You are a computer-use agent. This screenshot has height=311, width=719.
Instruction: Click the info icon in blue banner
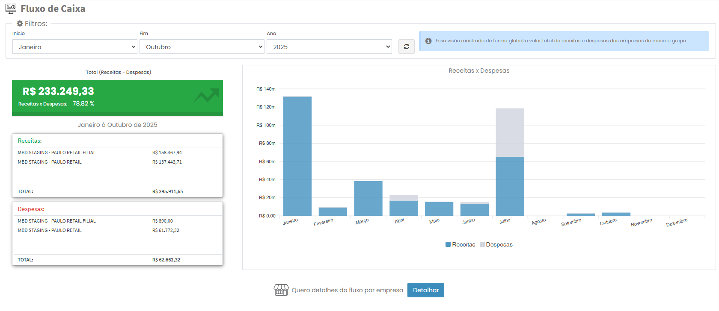point(428,41)
